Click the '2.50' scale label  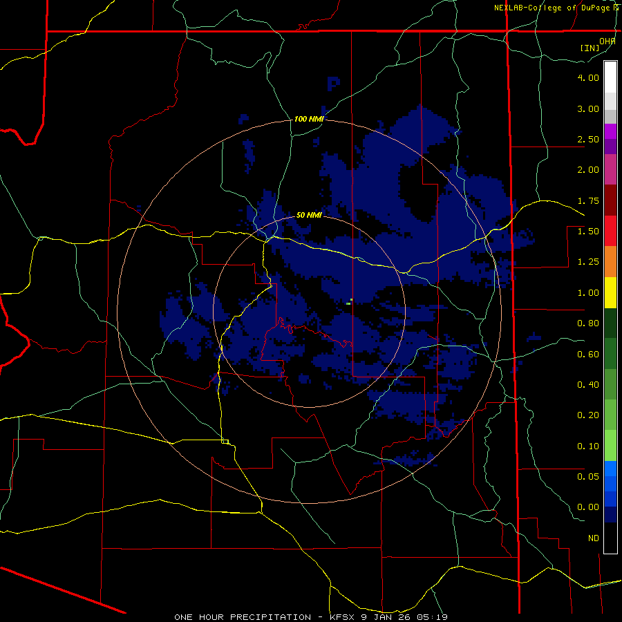pyautogui.click(x=588, y=139)
